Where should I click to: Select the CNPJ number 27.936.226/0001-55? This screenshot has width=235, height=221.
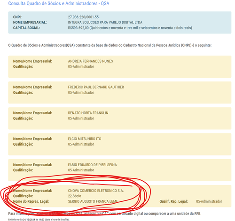pos(83,17)
